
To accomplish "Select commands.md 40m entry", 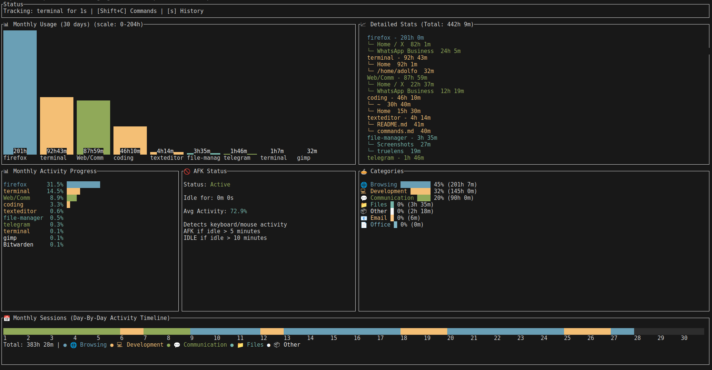I will (404, 131).
